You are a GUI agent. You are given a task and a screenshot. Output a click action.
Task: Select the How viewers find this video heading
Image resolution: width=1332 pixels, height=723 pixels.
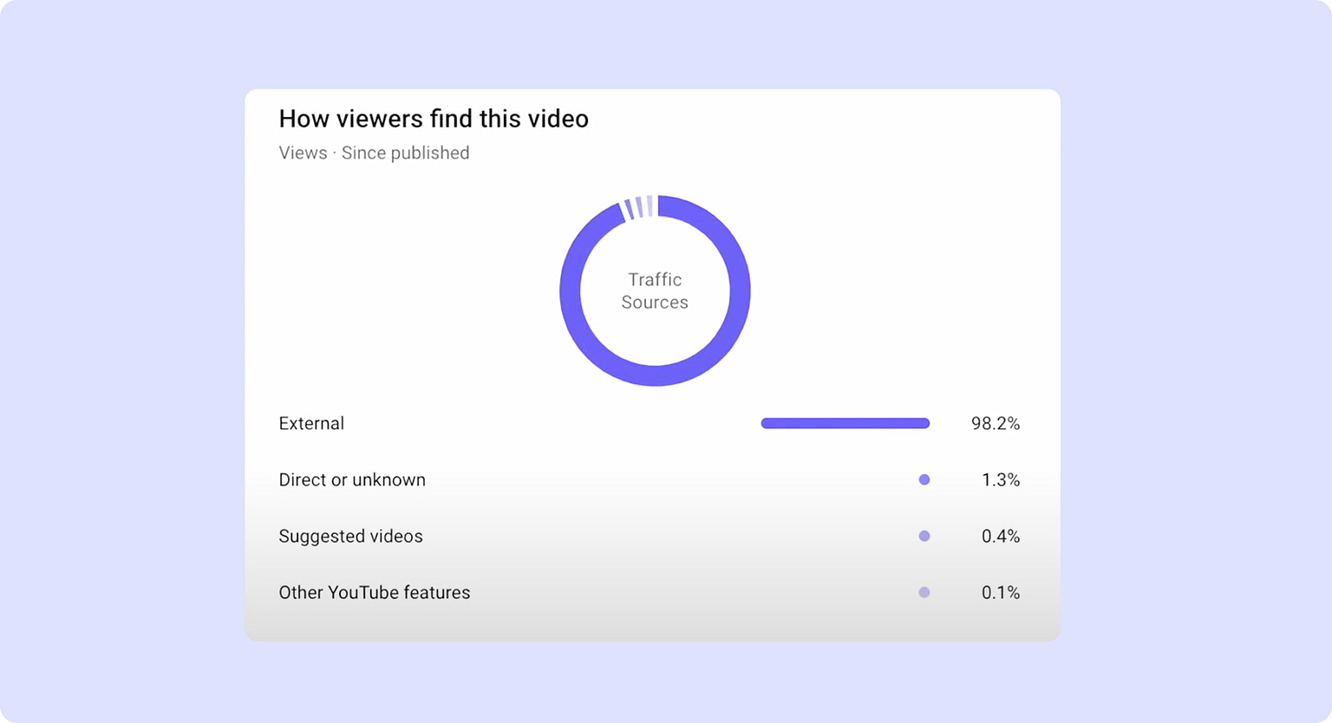pyautogui.click(x=434, y=119)
